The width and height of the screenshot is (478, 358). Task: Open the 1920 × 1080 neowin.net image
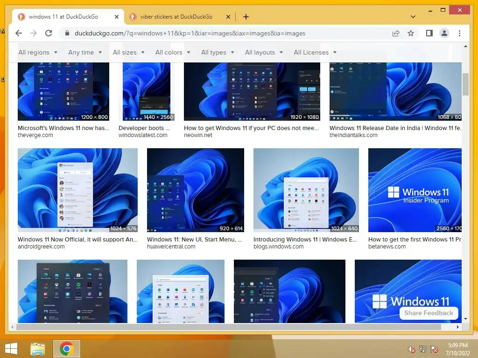point(252,91)
